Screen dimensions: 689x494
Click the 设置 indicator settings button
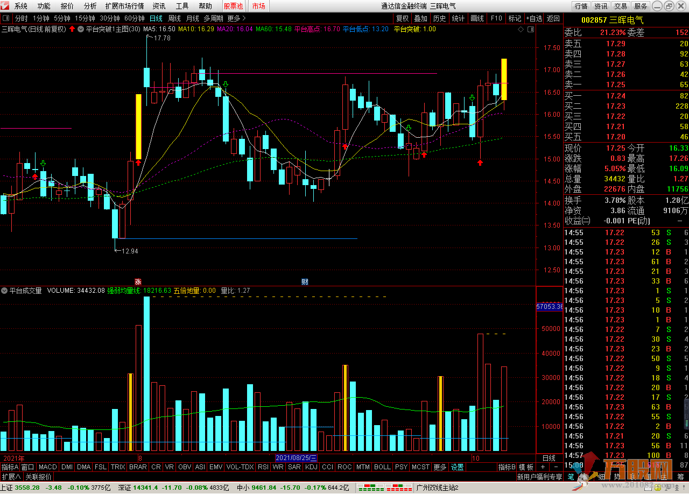click(458, 467)
